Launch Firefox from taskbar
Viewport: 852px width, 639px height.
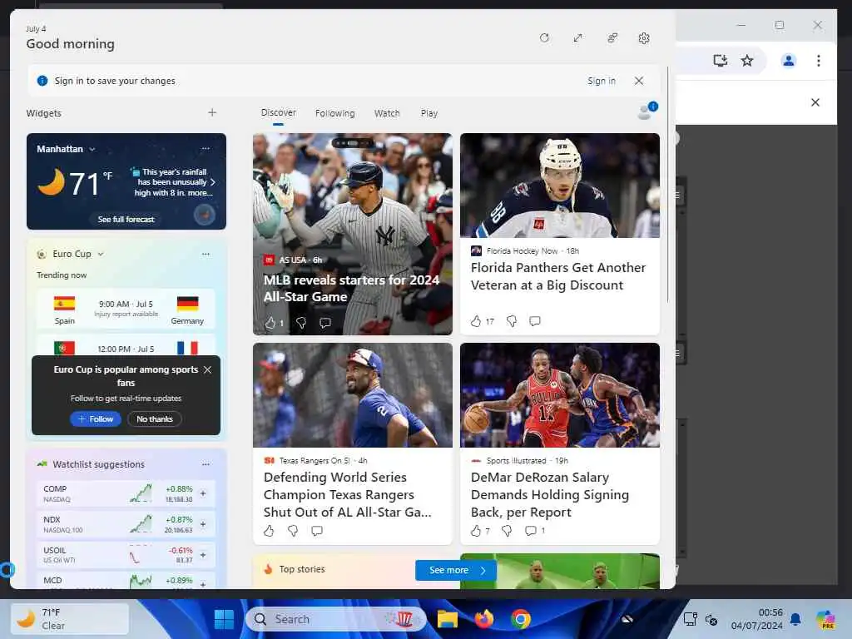tap(483, 619)
